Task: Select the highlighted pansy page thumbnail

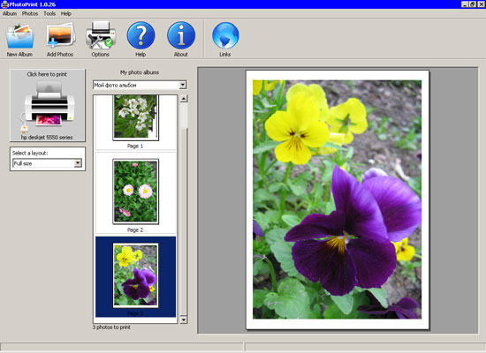Action: tap(135, 275)
